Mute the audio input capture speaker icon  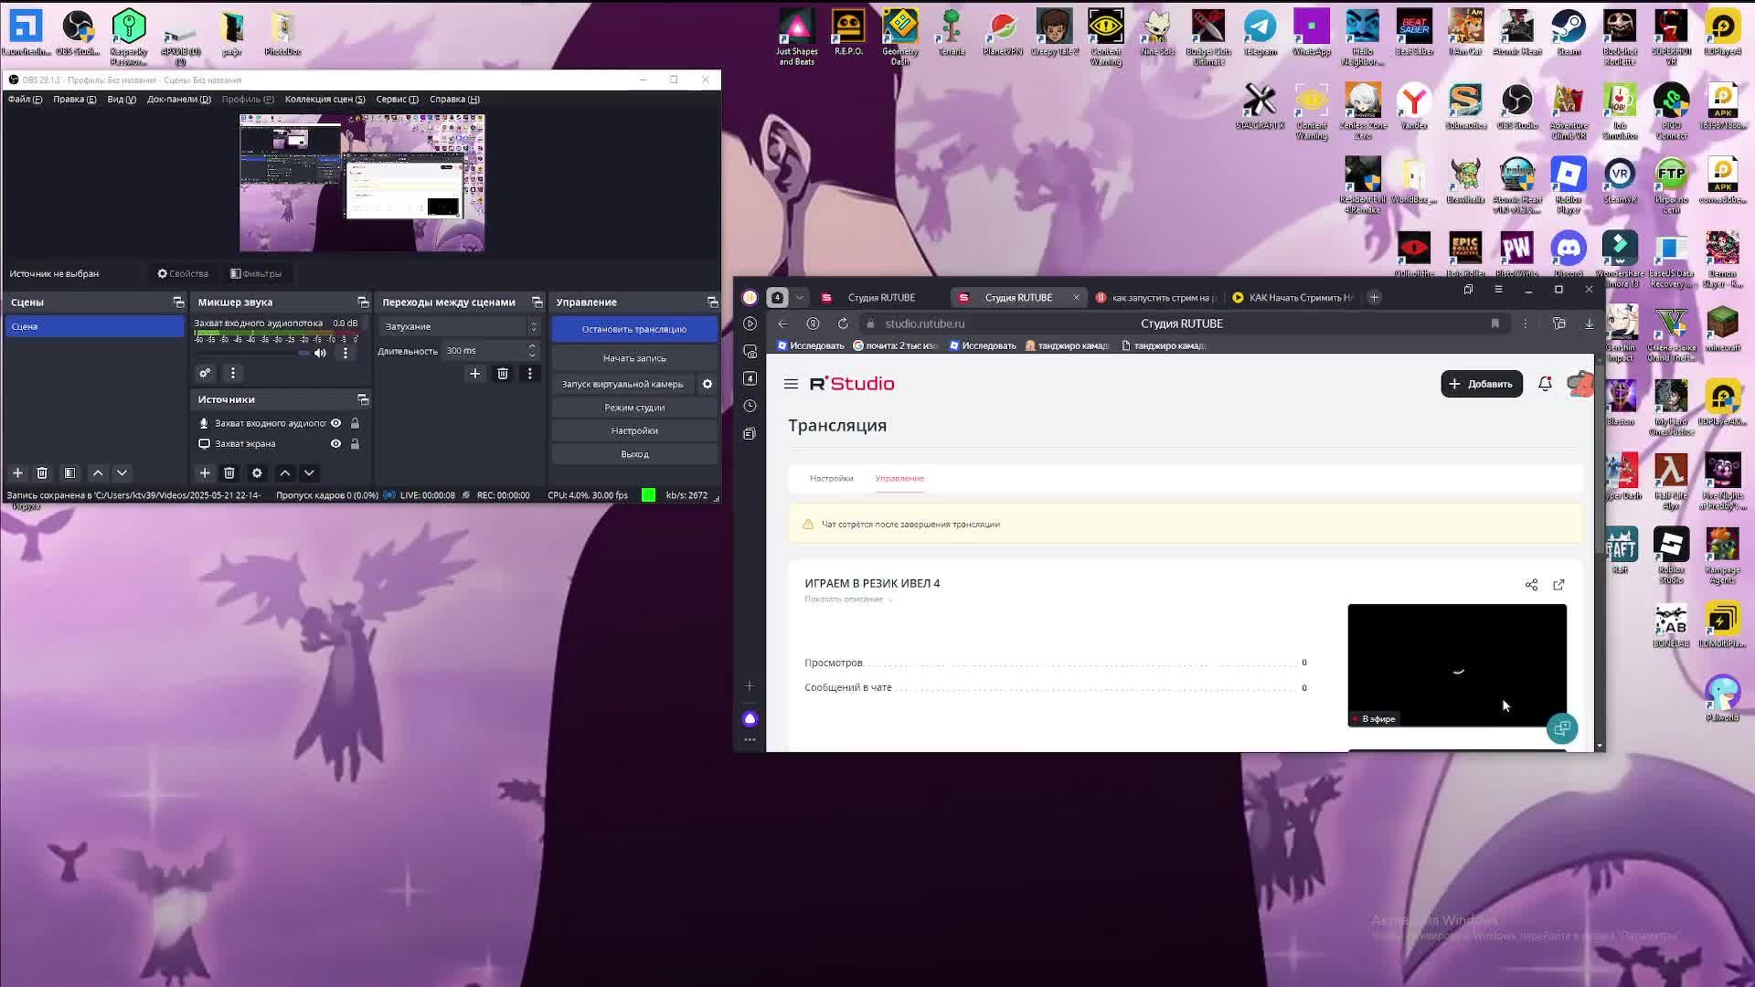point(320,353)
